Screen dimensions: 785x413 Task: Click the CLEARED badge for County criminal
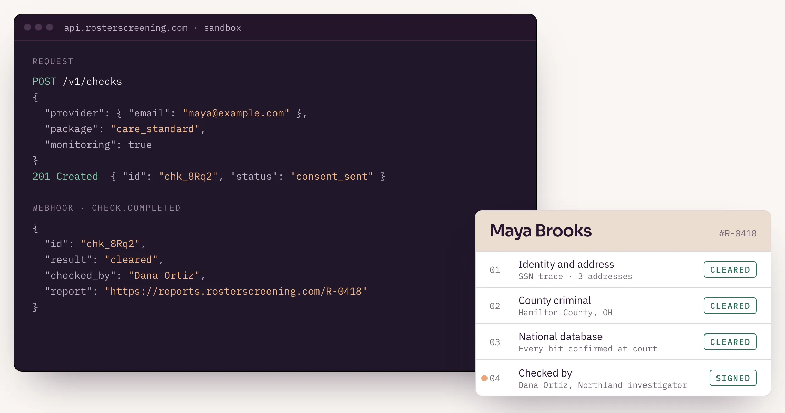click(x=730, y=306)
